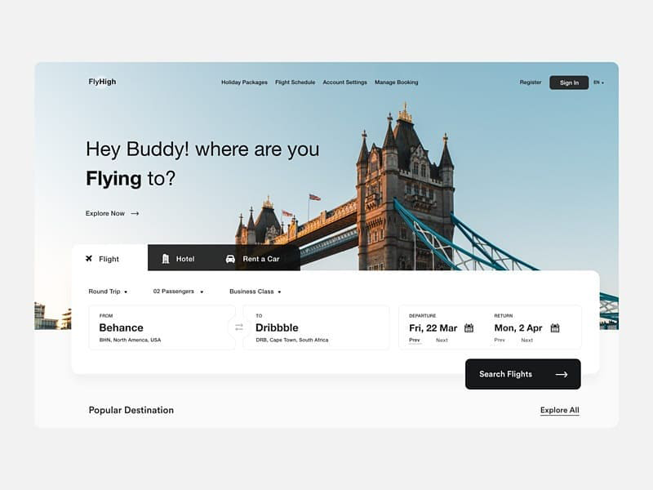Click the car icon for rentals
653x490 pixels.
coord(230,259)
